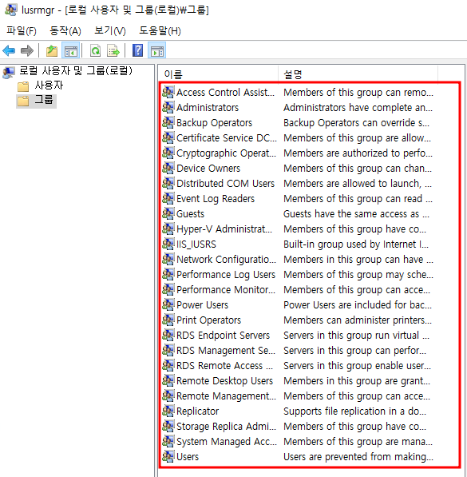The image size is (467, 477).
Task: Select the Performance Log Users group
Action: pos(226,274)
